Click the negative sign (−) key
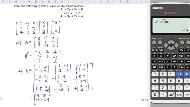This screenshot has width=190, height=107. 154,62
